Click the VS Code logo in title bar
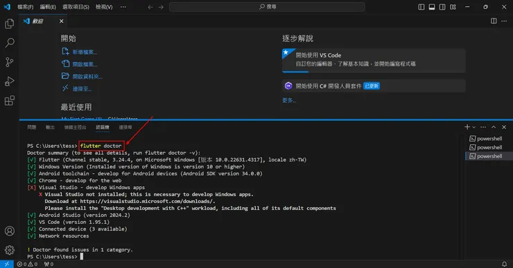The width and height of the screenshot is (513, 268). tap(7, 6)
